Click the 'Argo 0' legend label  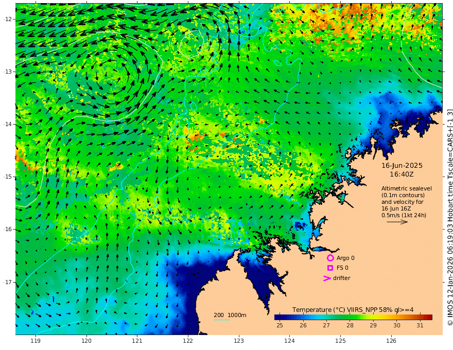[x=345, y=258]
